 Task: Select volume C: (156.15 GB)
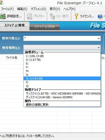62,56
